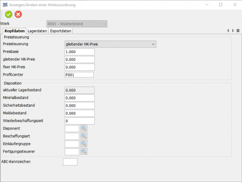The width and height of the screenshot is (242, 182).
Task: Click the Preisbasis input field
Action: click(79, 52)
